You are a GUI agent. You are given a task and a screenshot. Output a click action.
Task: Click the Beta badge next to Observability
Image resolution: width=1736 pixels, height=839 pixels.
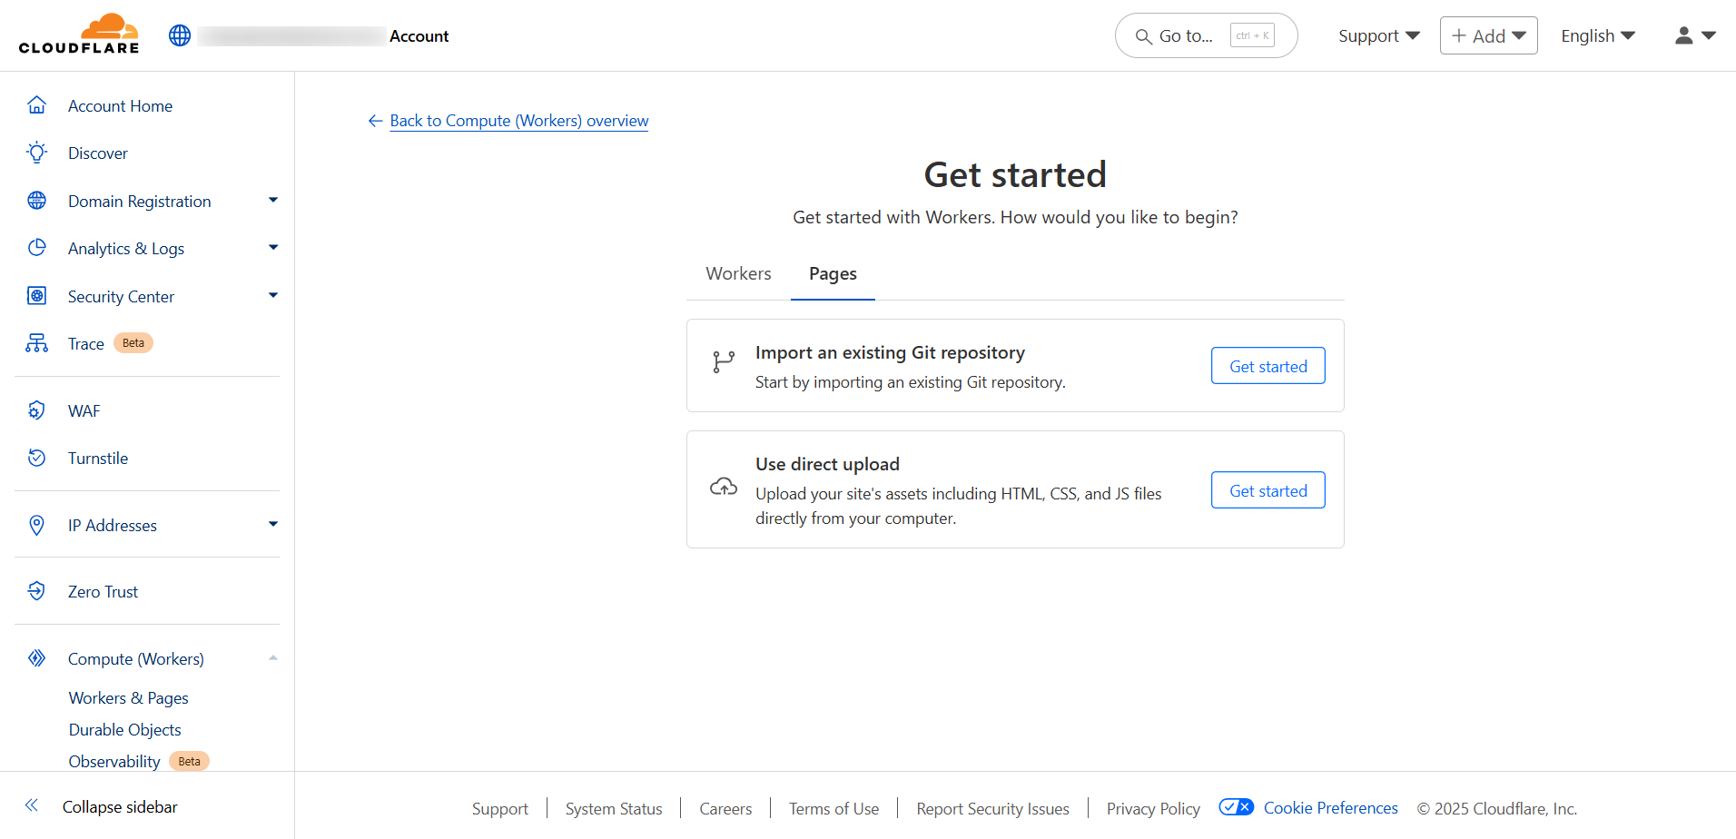[189, 761]
